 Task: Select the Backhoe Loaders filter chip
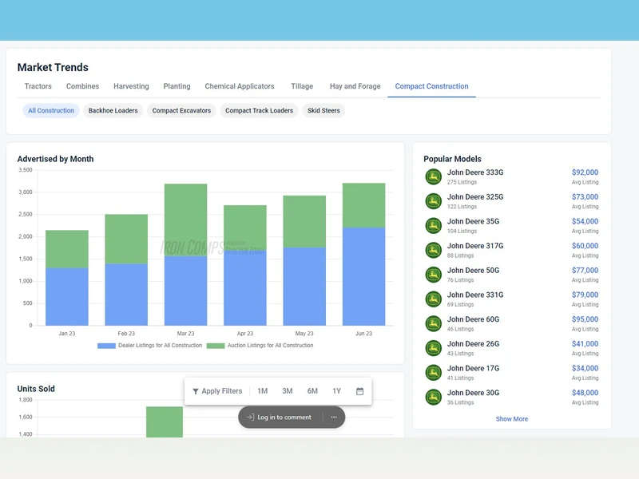[x=113, y=110]
